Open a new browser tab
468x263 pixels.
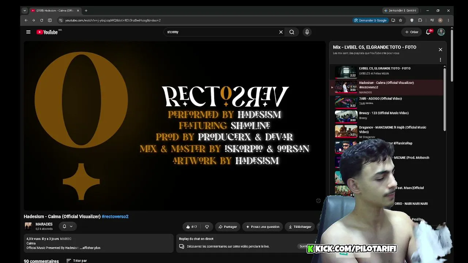click(x=86, y=11)
